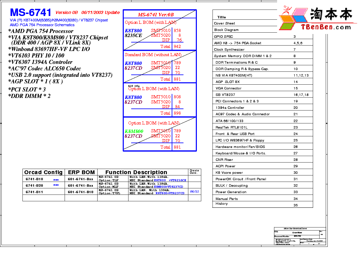Image resolution: width=358 pixels, height=253 pixels.
Task: Select "System Memory DDR DIMM 1 & 2" row
Action: tap(262, 56)
